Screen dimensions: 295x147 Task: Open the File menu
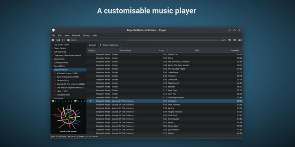pyautogui.click(x=54, y=36)
